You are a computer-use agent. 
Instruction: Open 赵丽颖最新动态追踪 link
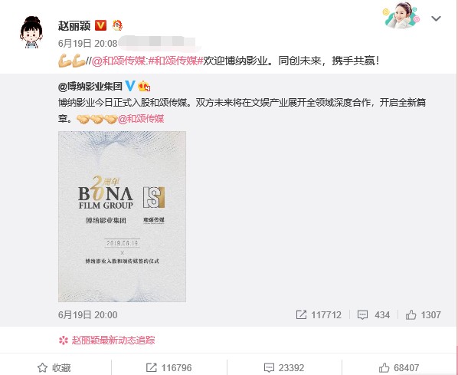tap(113, 340)
